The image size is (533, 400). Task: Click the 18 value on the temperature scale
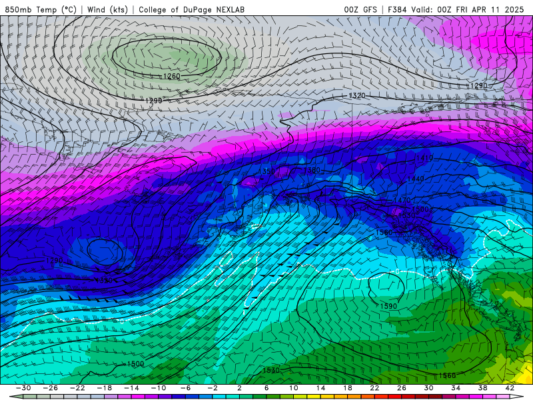point(347,388)
